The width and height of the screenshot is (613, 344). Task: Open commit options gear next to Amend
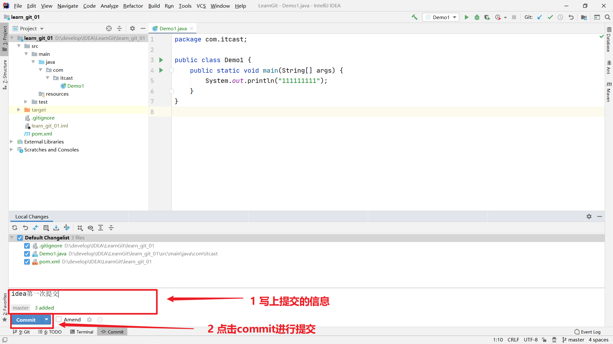coord(89,320)
